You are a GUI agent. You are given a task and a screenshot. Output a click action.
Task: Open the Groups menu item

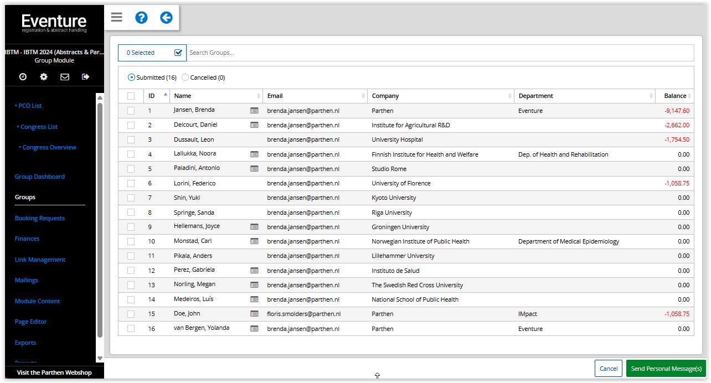point(25,197)
